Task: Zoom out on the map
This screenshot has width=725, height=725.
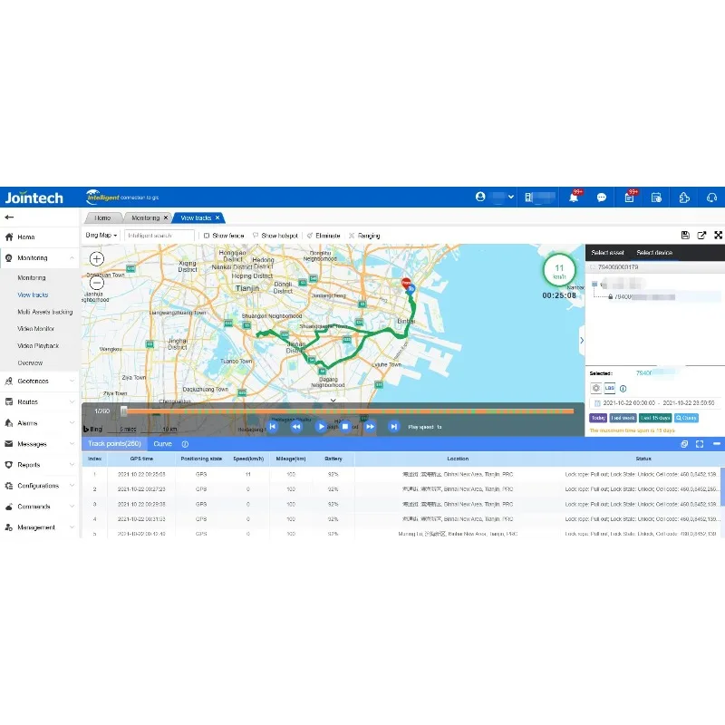Action: pyautogui.click(x=97, y=282)
